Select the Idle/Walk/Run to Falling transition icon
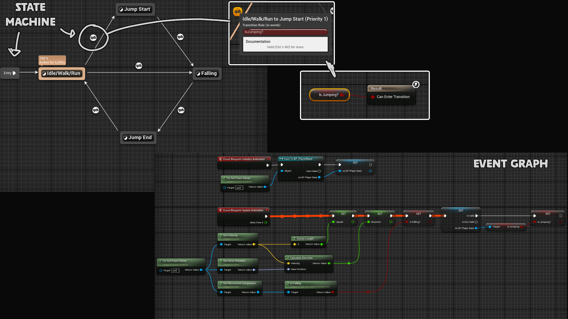 tap(139, 66)
